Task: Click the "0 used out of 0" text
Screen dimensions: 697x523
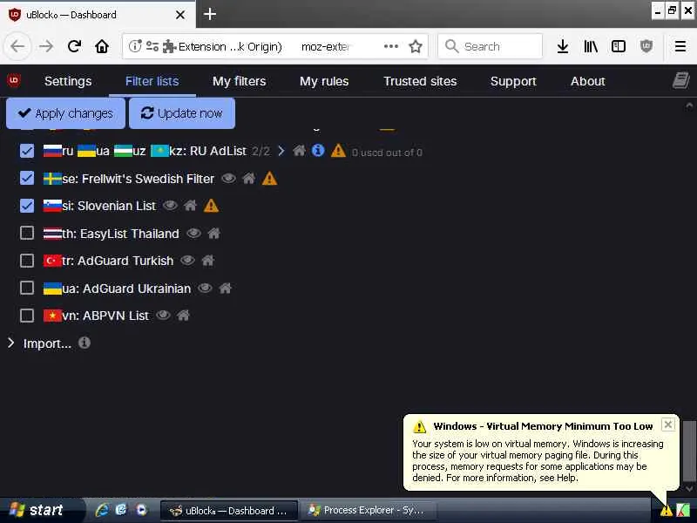Action: (x=387, y=153)
